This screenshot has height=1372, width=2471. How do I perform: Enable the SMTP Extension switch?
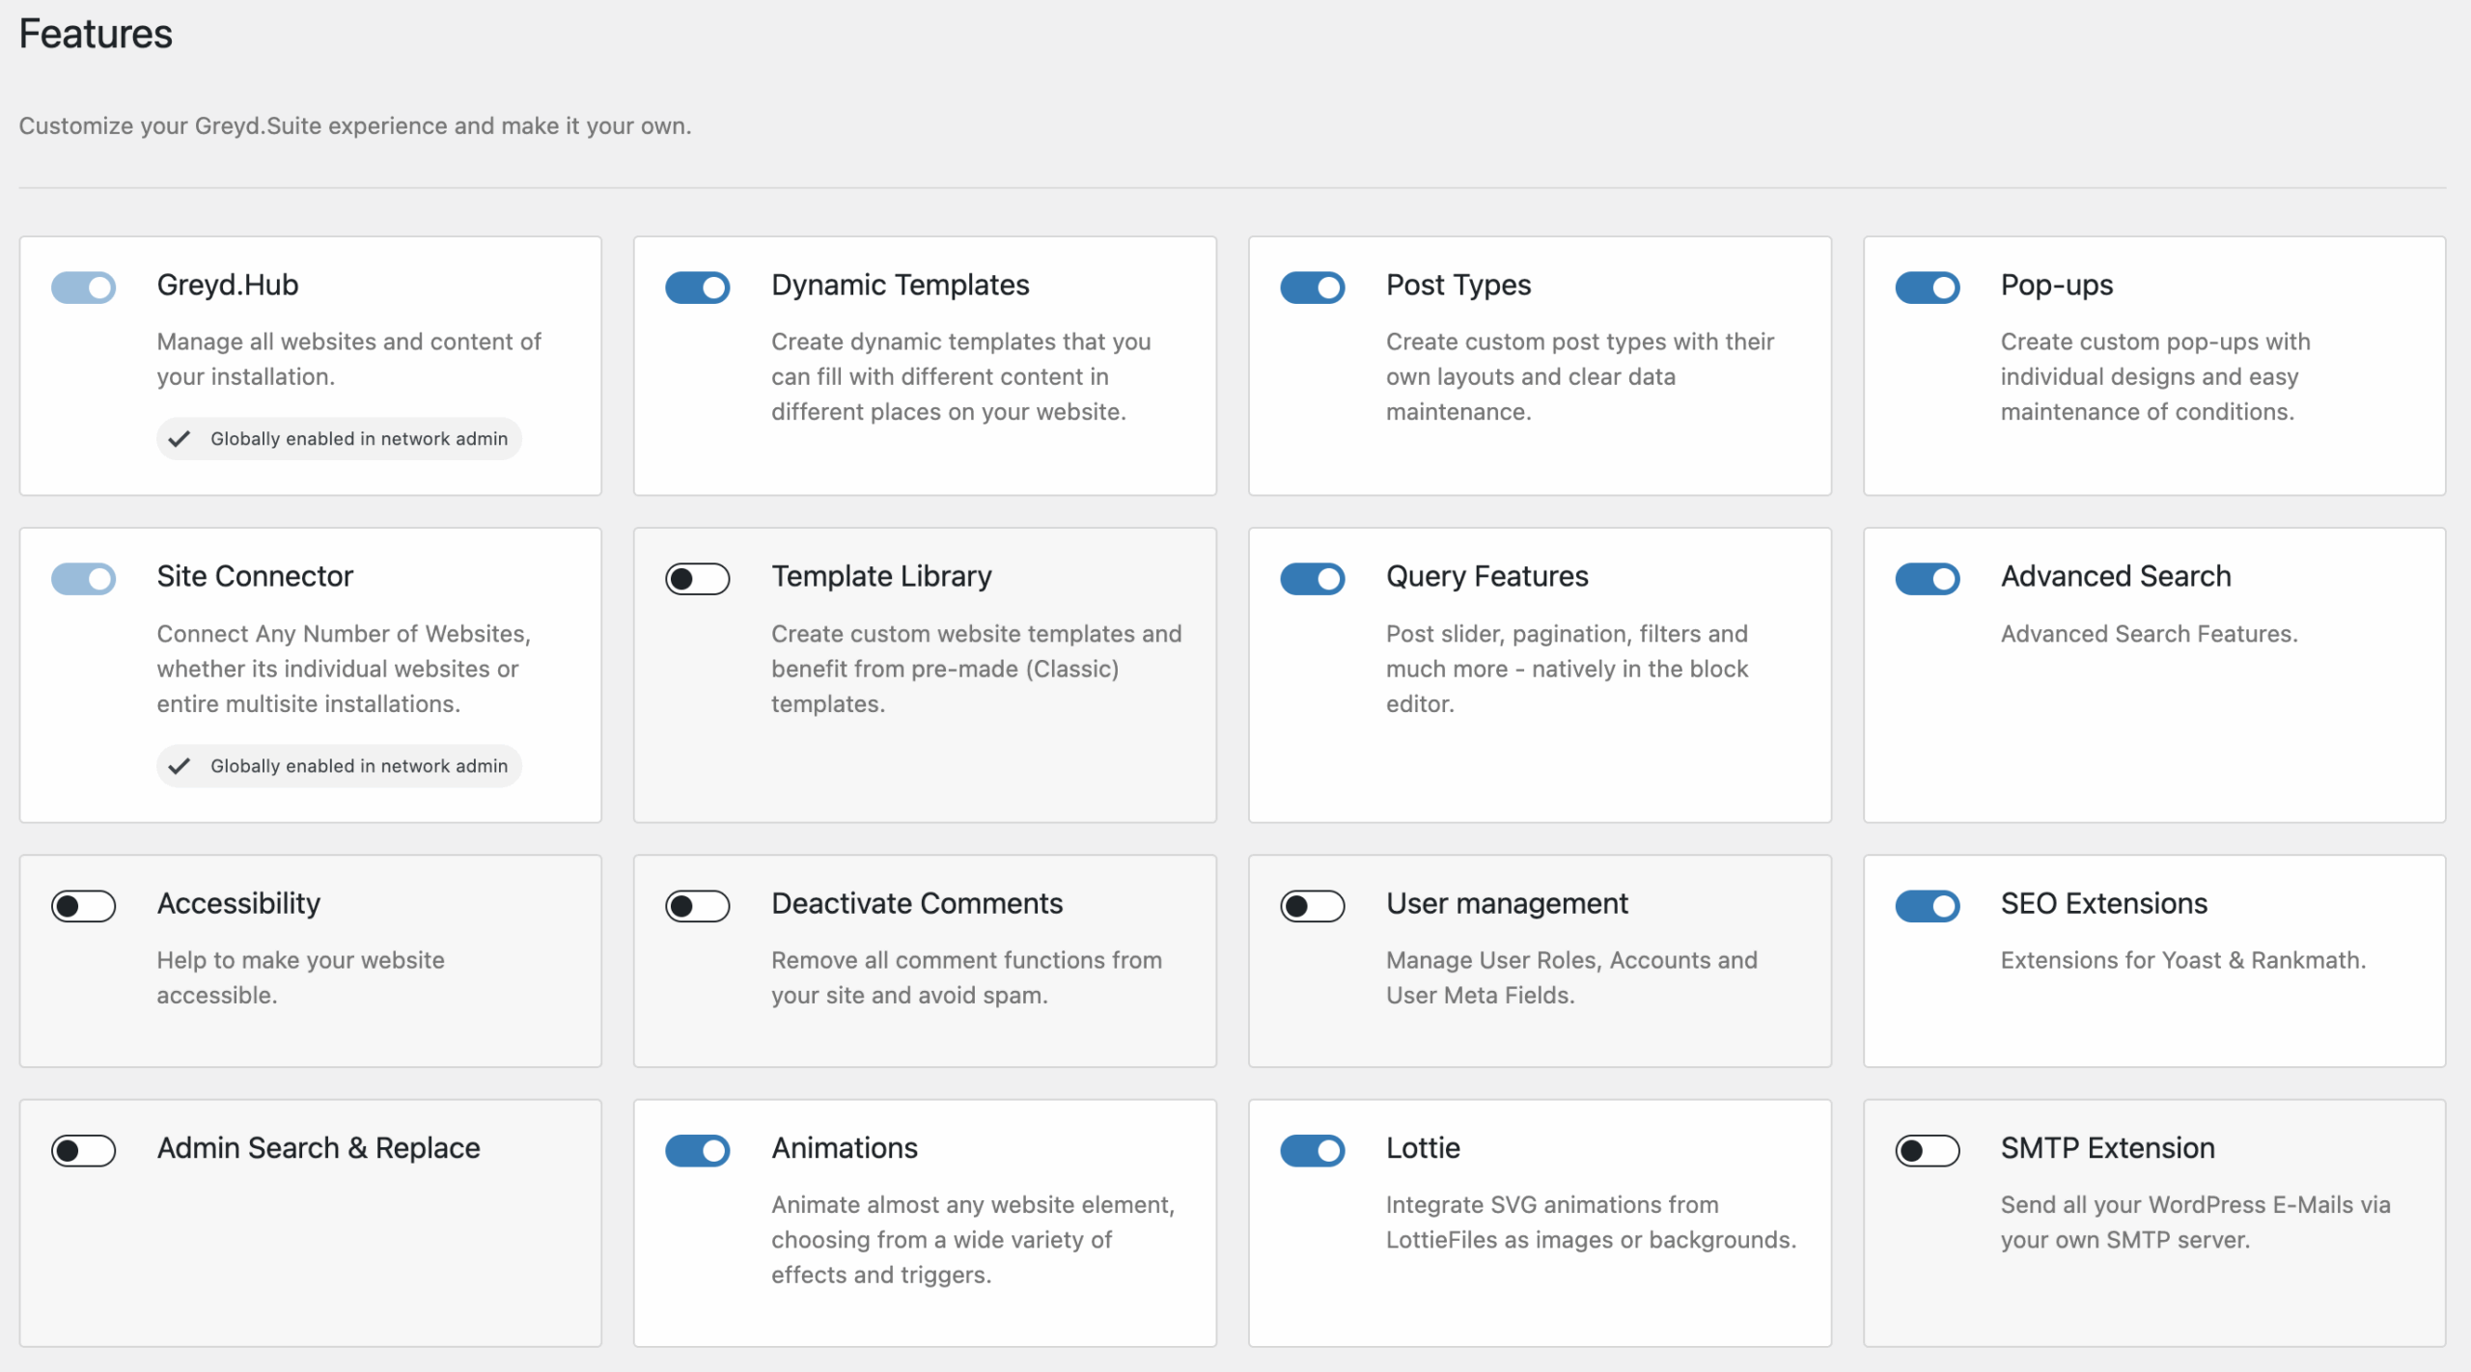(1927, 1150)
